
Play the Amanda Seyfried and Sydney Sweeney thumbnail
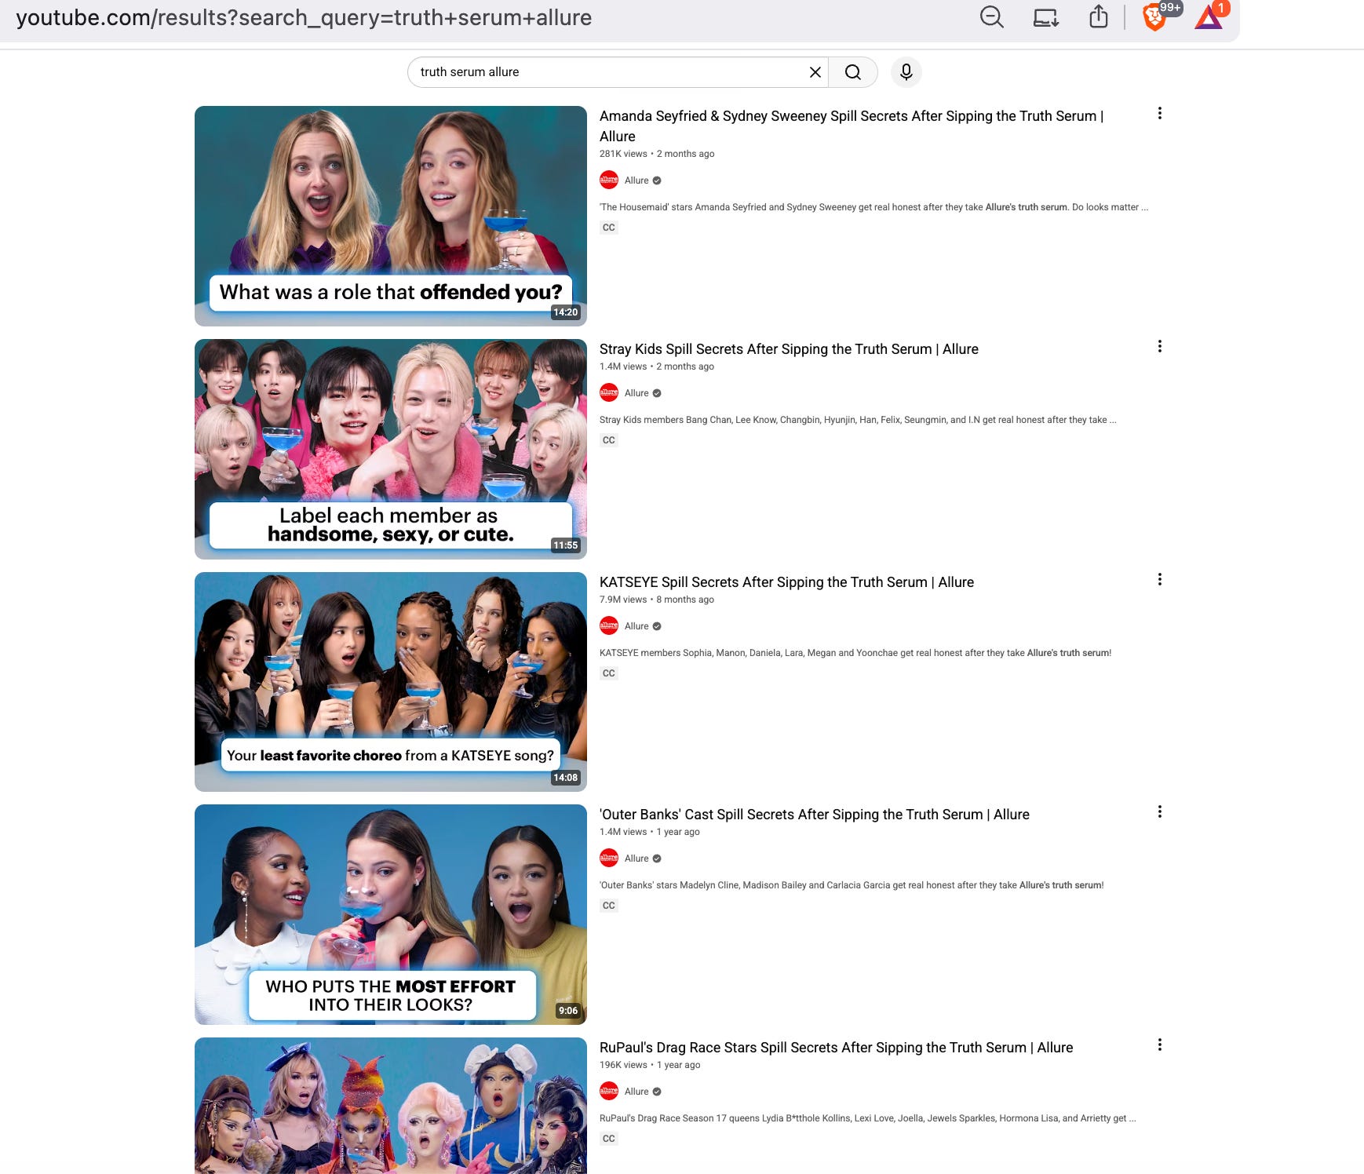391,216
